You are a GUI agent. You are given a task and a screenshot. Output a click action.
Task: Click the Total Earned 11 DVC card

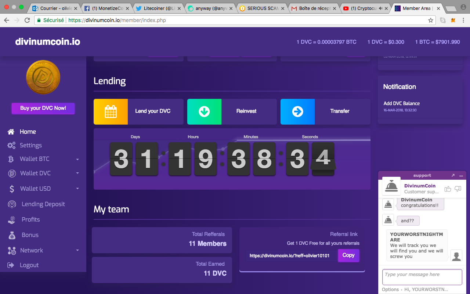pos(162,270)
